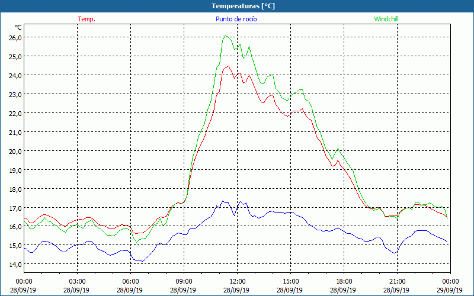
Task: Click the '21,0' y-axis value
Action: coord(15,132)
